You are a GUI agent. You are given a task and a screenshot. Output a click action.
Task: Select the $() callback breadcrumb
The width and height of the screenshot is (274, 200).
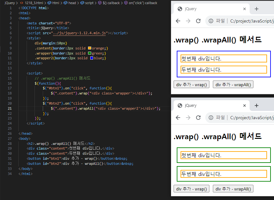click(111, 3)
